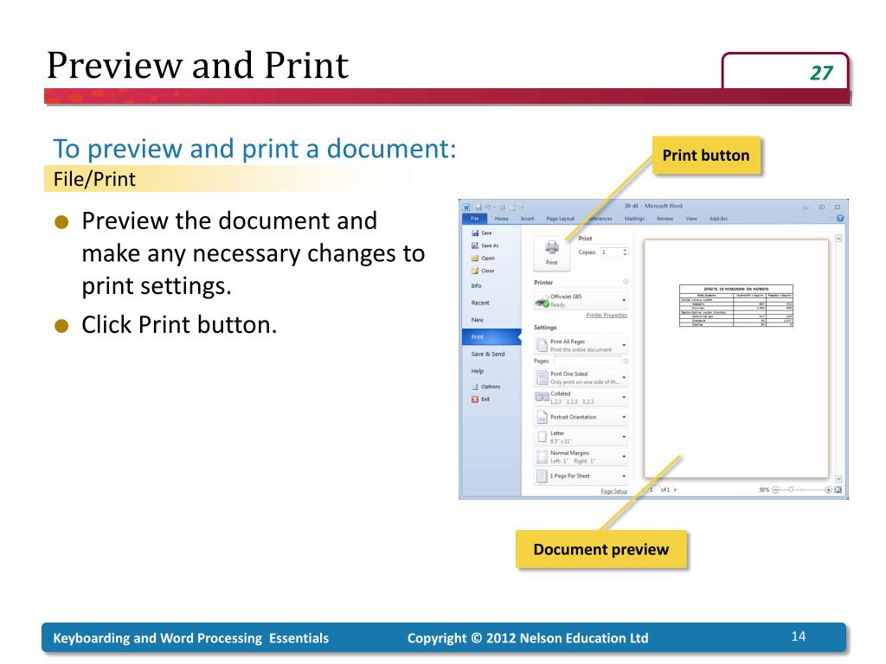The image size is (886, 664).
Task: Adjust the preview zoom slider handle
Action: 791,489
